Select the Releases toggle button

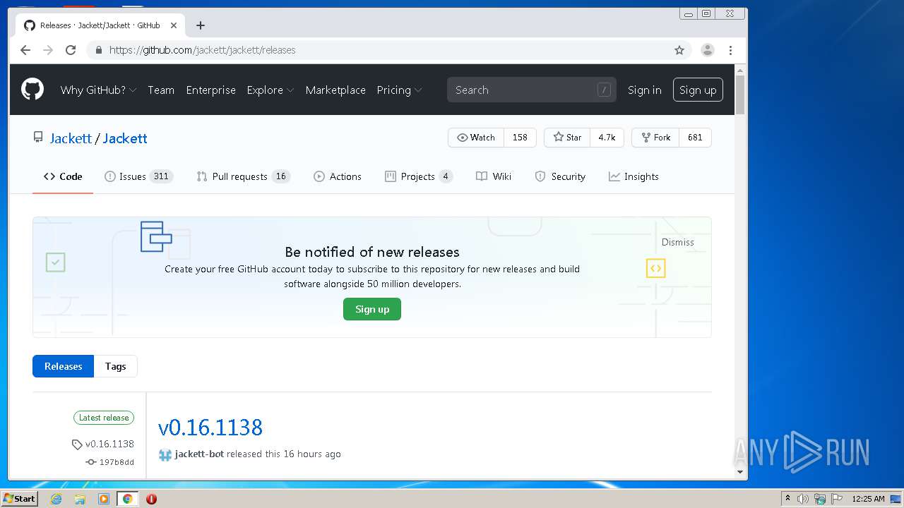tap(63, 366)
